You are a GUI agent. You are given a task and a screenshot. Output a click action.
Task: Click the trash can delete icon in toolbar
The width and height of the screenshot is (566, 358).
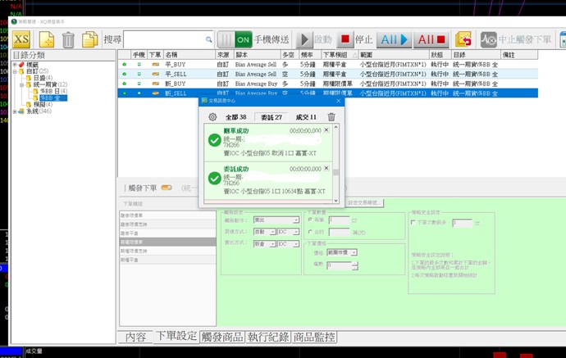coord(69,39)
